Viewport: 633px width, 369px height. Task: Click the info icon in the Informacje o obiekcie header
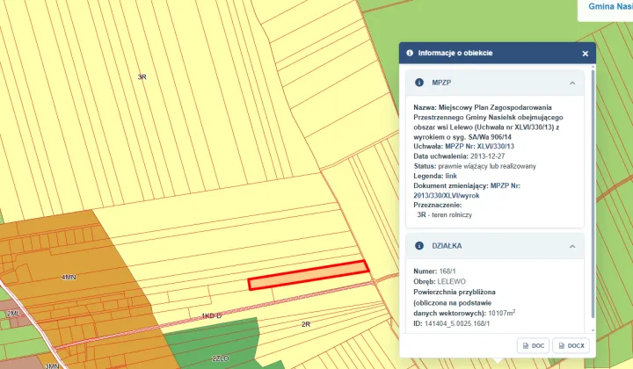coord(410,53)
